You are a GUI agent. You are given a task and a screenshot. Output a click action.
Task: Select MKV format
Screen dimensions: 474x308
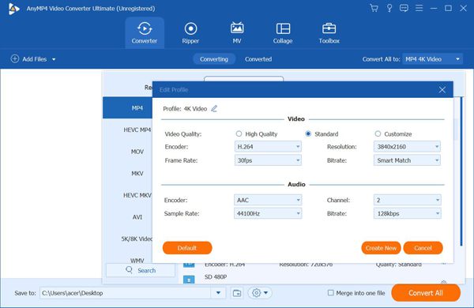coord(127,173)
